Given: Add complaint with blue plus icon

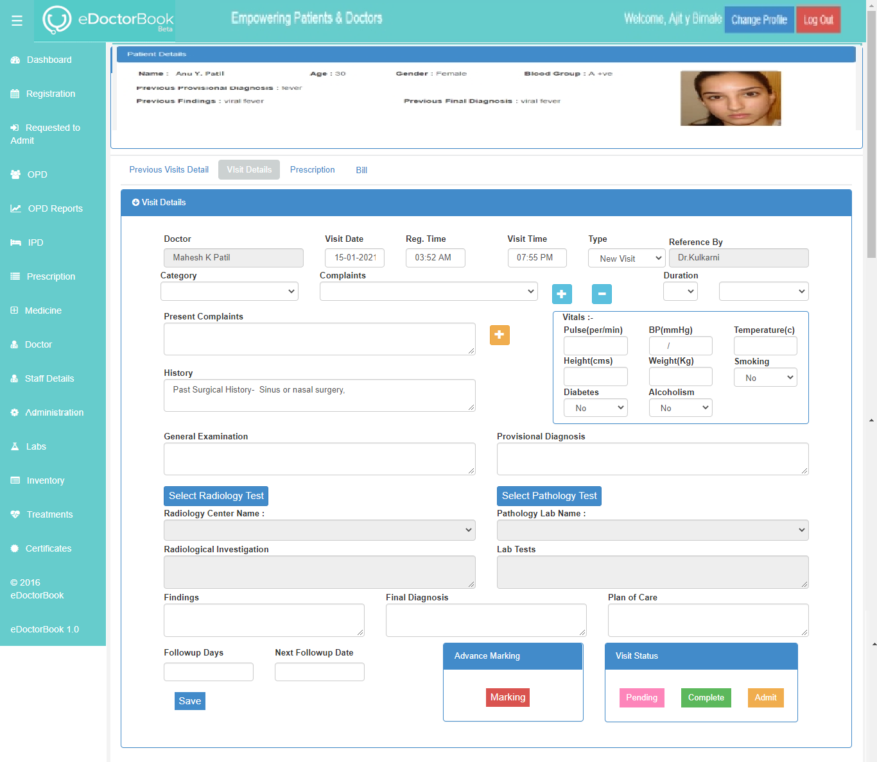Looking at the screenshot, I should [562, 294].
